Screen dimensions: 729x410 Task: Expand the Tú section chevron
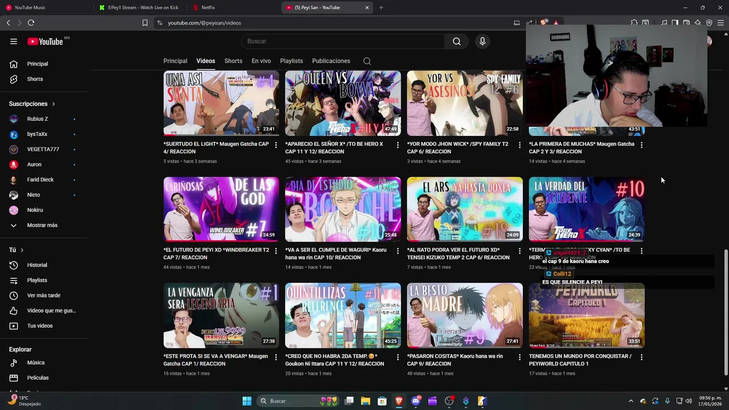pyautogui.click(x=22, y=251)
